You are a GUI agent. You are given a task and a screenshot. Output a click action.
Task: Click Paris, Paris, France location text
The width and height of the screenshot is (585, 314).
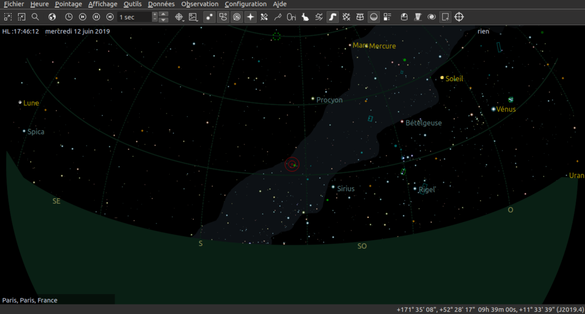click(30, 300)
